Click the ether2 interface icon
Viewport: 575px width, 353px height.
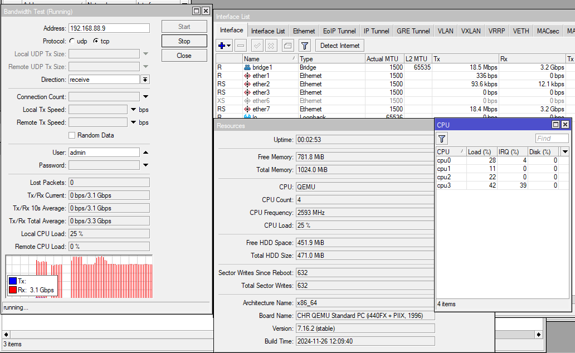pos(247,84)
